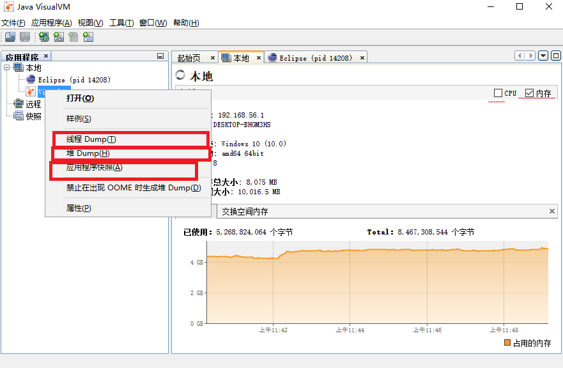Choose 堆 Dump(H) in context menu

tap(128, 153)
